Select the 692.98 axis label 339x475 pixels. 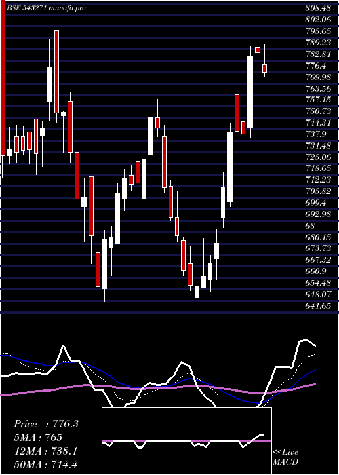(x=318, y=214)
